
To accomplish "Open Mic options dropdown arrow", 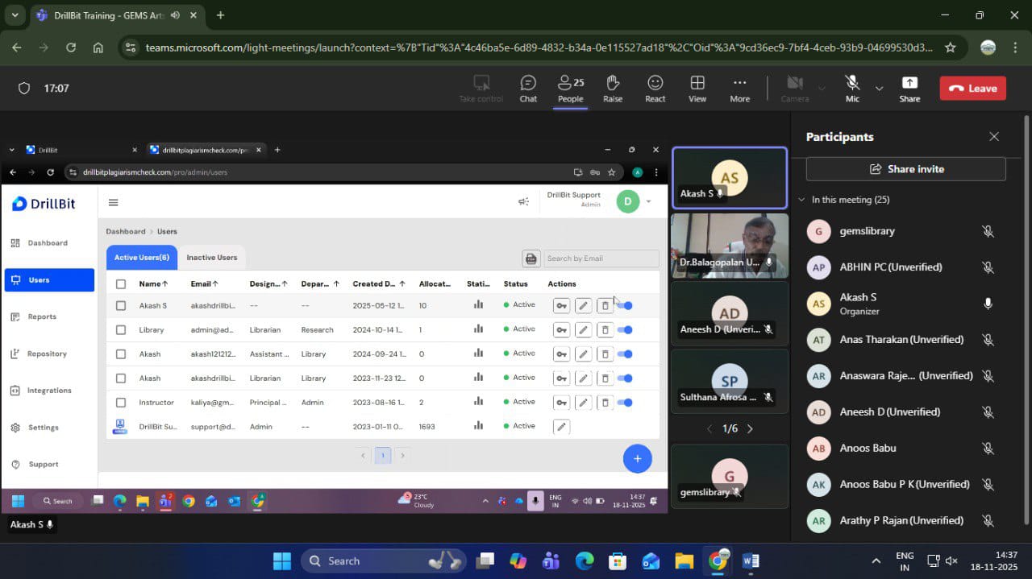I will [879, 88].
